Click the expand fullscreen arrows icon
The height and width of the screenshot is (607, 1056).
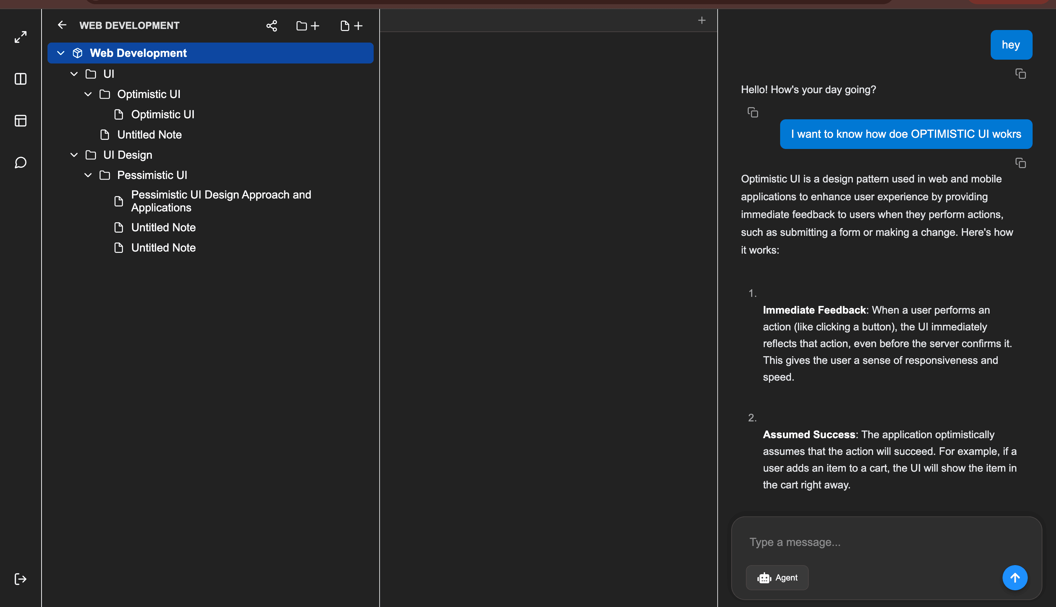click(x=21, y=37)
